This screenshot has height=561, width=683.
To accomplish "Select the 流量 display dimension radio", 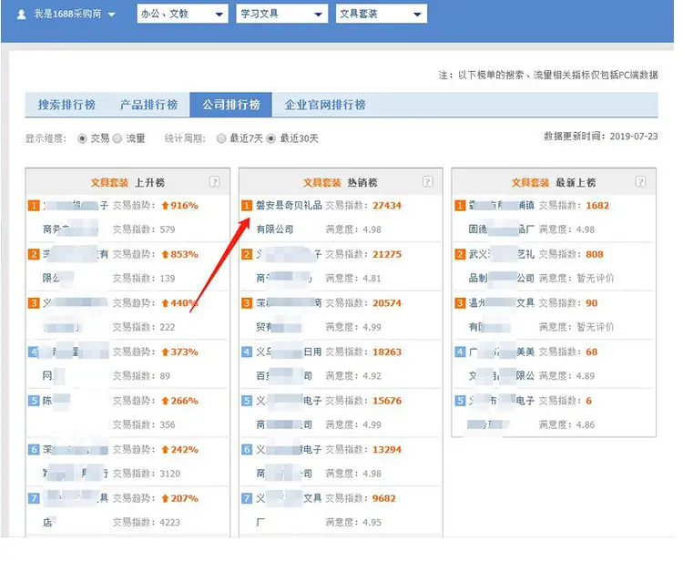I will pyautogui.click(x=117, y=138).
